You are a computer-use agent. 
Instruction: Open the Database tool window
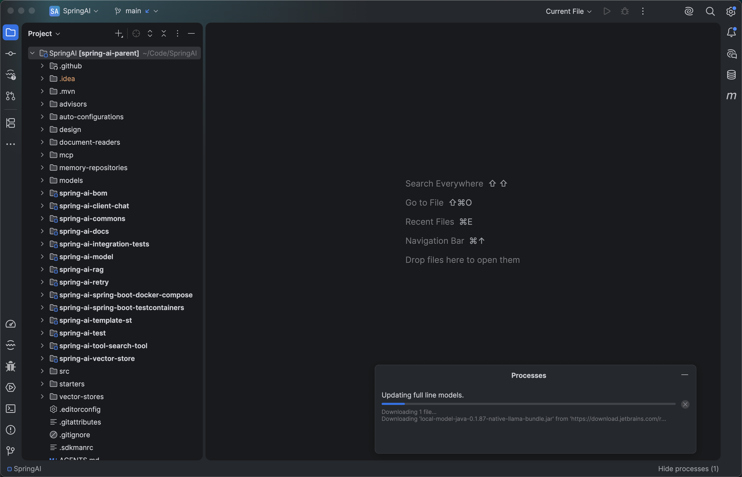pyautogui.click(x=731, y=75)
